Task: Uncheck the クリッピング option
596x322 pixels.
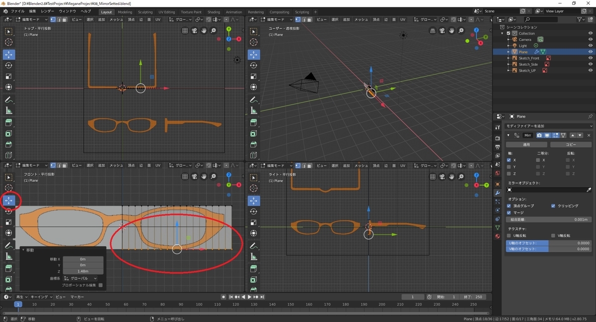Action: [x=553, y=206]
